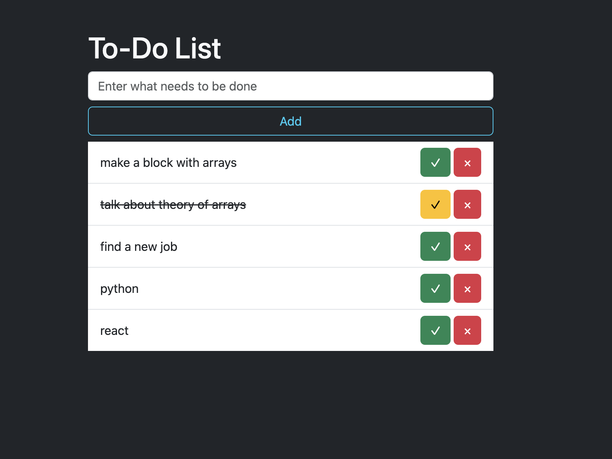Delete 'talk about theory of arrays' task
The height and width of the screenshot is (459, 612).
pyautogui.click(x=467, y=204)
